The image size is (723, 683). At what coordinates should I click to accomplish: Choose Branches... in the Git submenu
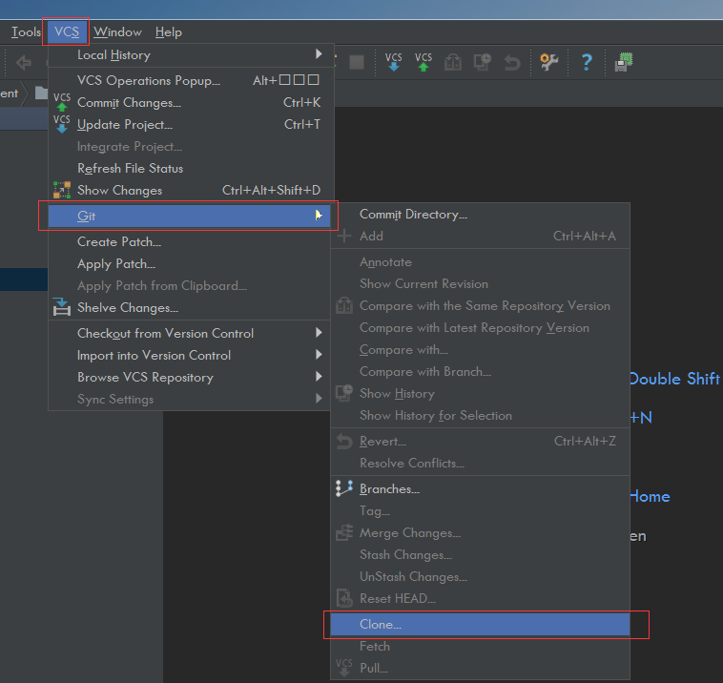tap(389, 488)
